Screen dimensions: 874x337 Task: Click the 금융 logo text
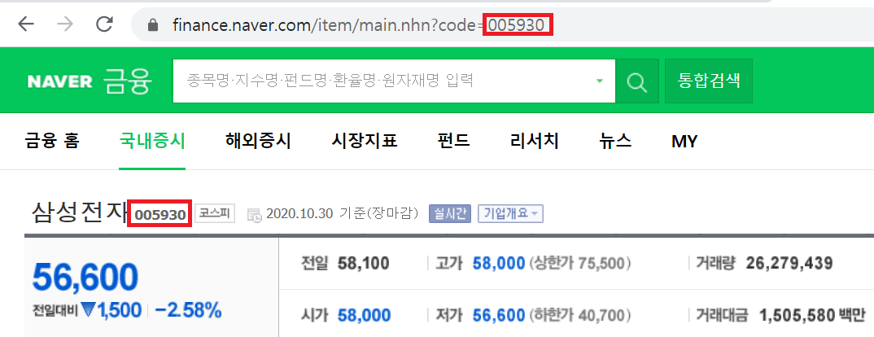click(128, 81)
